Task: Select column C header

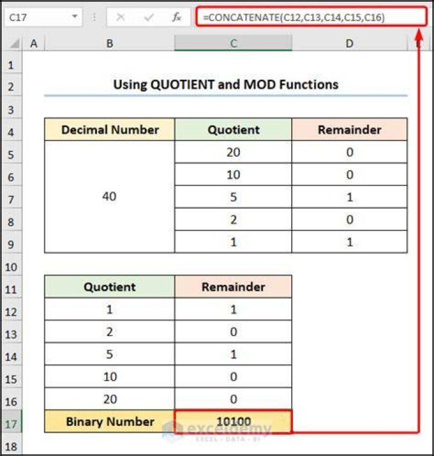Action: [233, 43]
